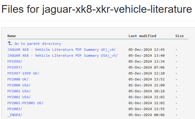Viewport: 195px width, 119px height.
Task: Open the MY2000 UK folder
Action: (x=18, y=79)
